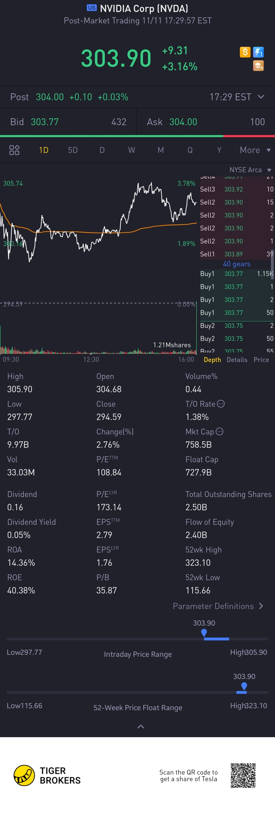
Task: Tap the orange dollar sign icon
Action: (245, 52)
